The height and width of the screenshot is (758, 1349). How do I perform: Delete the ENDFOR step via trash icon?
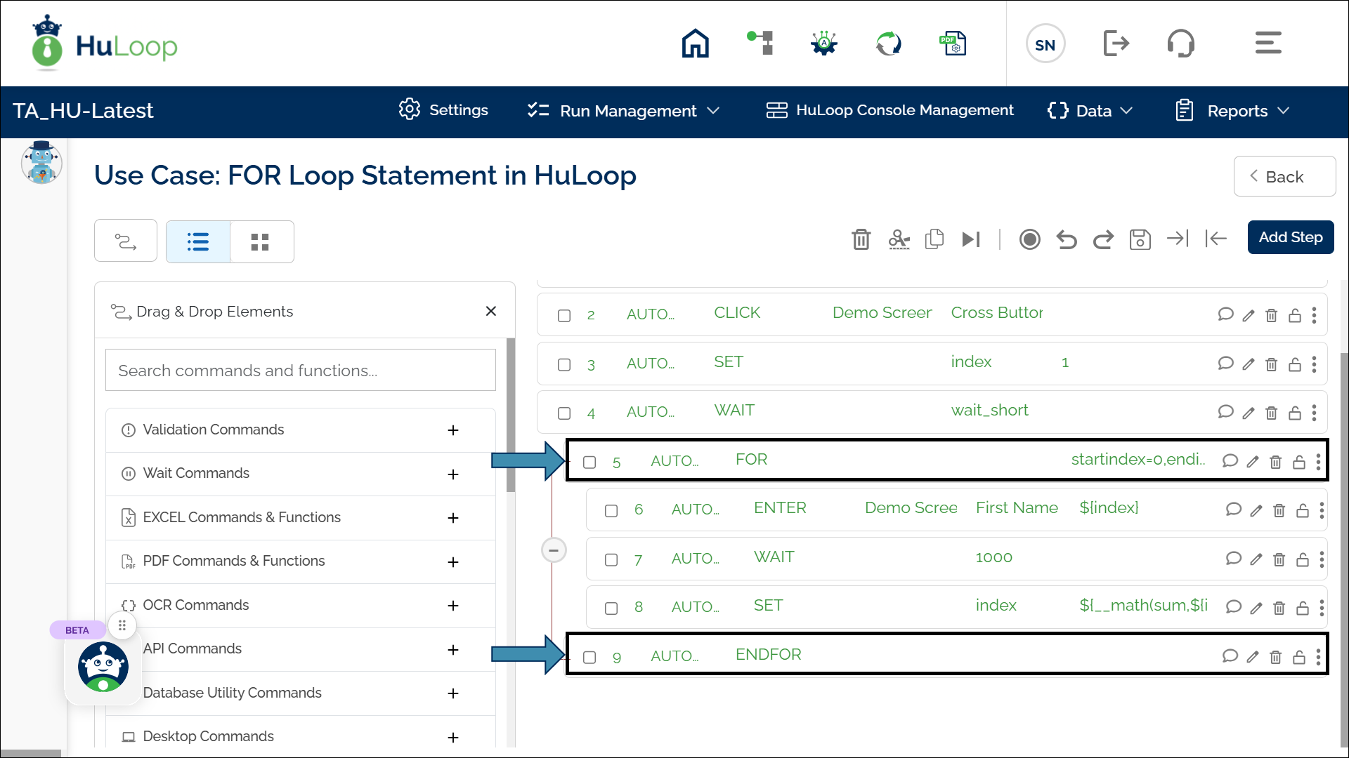1275,657
